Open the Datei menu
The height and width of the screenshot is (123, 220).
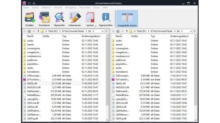tap(26, 7)
